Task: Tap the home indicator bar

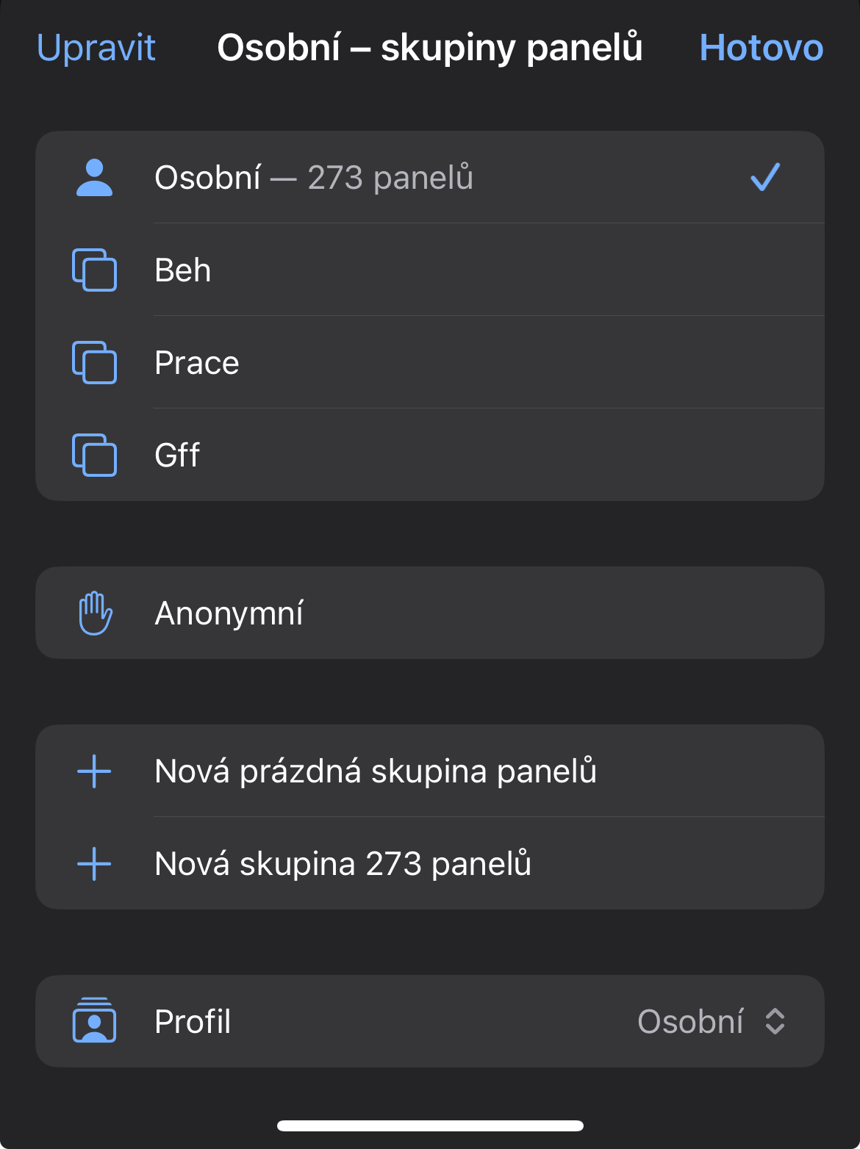Action: [430, 1125]
